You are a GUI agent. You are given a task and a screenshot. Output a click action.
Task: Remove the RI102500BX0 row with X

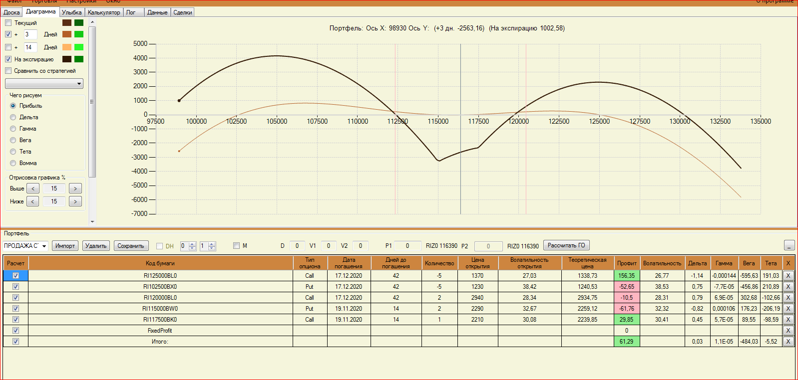pyautogui.click(x=789, y=287)
